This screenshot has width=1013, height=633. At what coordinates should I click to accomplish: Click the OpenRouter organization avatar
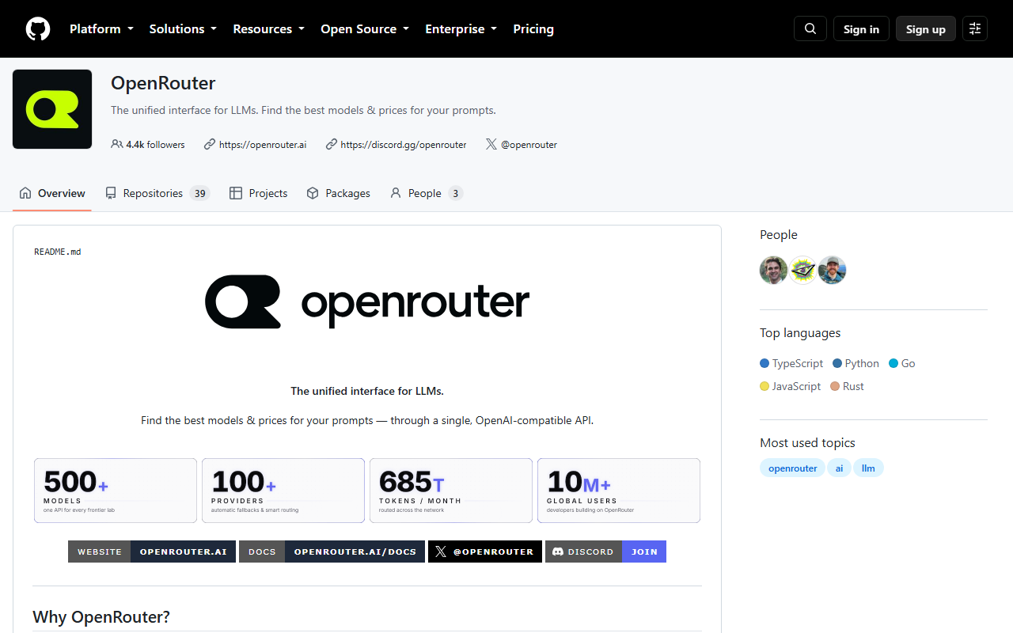click(x=52, y=109)
